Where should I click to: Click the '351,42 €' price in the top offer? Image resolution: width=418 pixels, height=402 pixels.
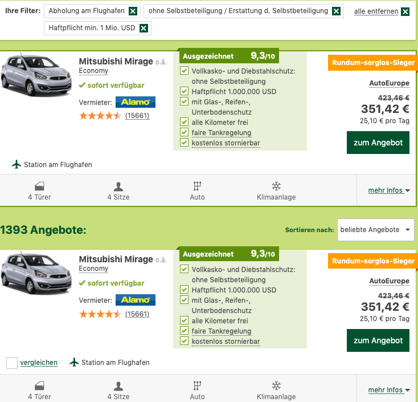point(385,109)
